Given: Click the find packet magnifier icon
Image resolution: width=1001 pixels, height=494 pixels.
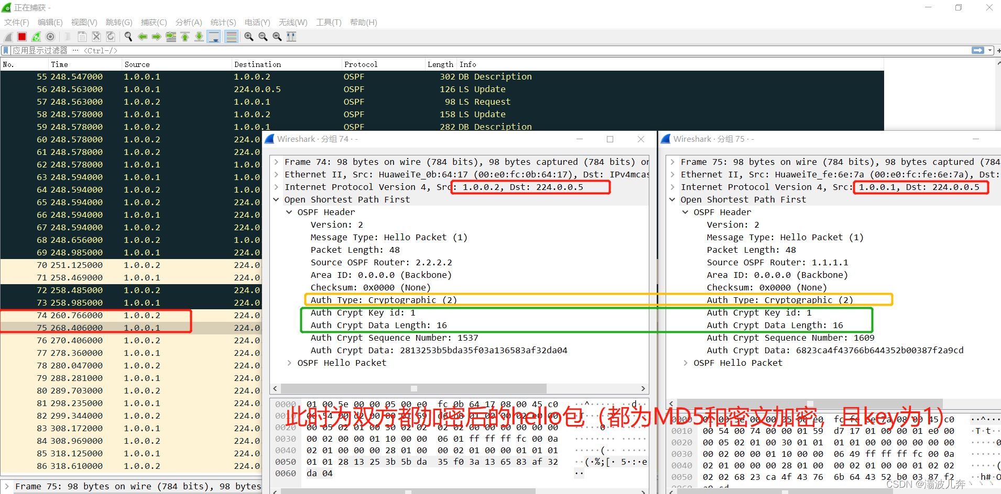Looking at the screenshot, I should [128, 37].
